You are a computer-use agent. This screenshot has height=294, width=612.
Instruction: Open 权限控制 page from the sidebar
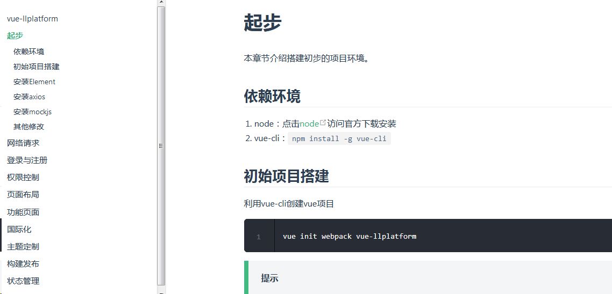click(23, 178)
